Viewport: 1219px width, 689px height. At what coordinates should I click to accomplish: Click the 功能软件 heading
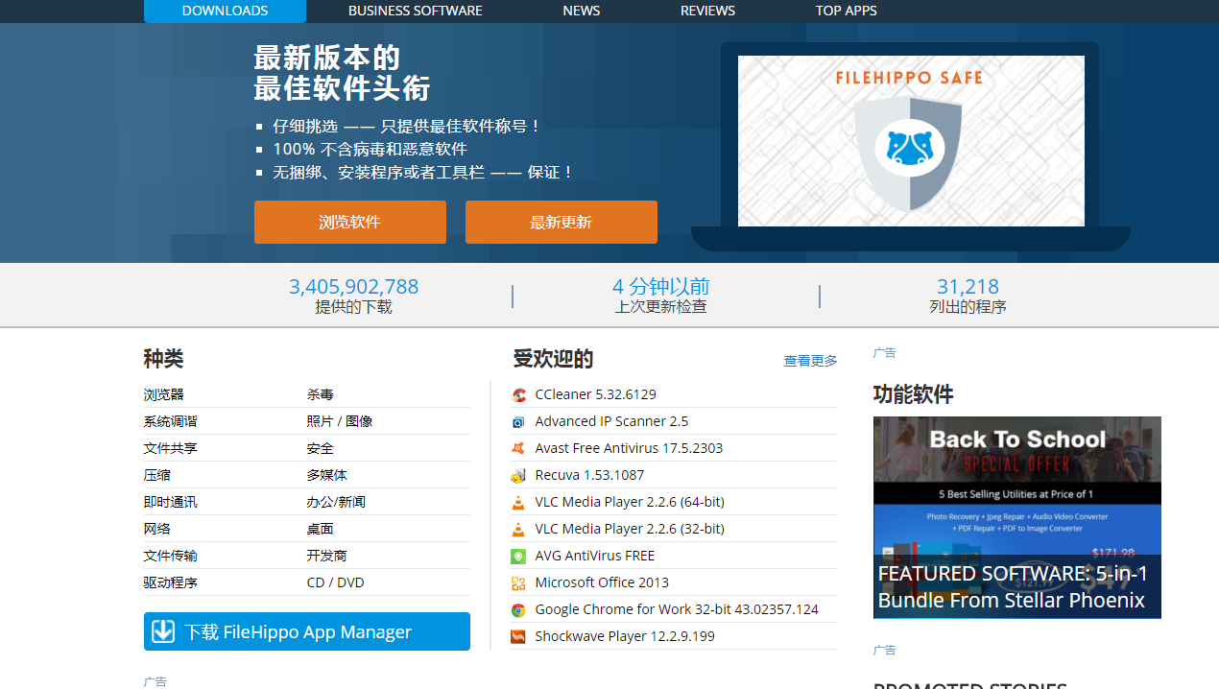(x=913, y=394)
